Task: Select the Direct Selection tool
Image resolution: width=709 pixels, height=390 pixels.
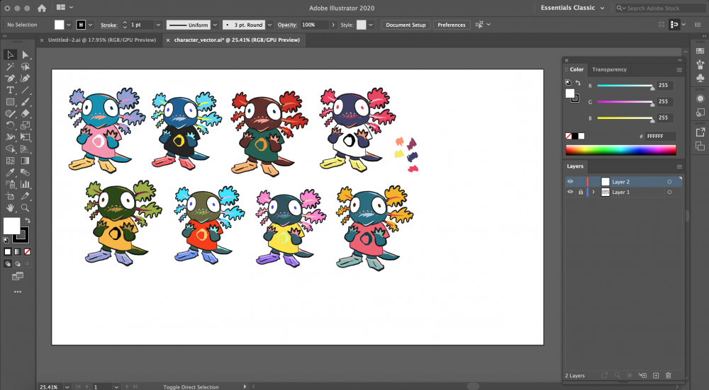Action: pyautogui.click(x=26, y=55)
